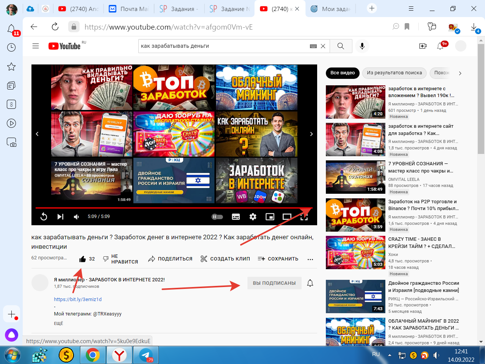Click СОХРАНИТЬ to save the video
485x364 pixels.
tap(278, 259)
